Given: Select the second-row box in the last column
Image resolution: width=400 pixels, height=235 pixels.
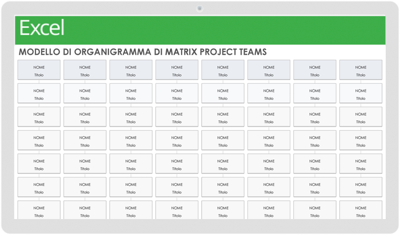Looking at the screenshot, I should [x=361, y=94].
